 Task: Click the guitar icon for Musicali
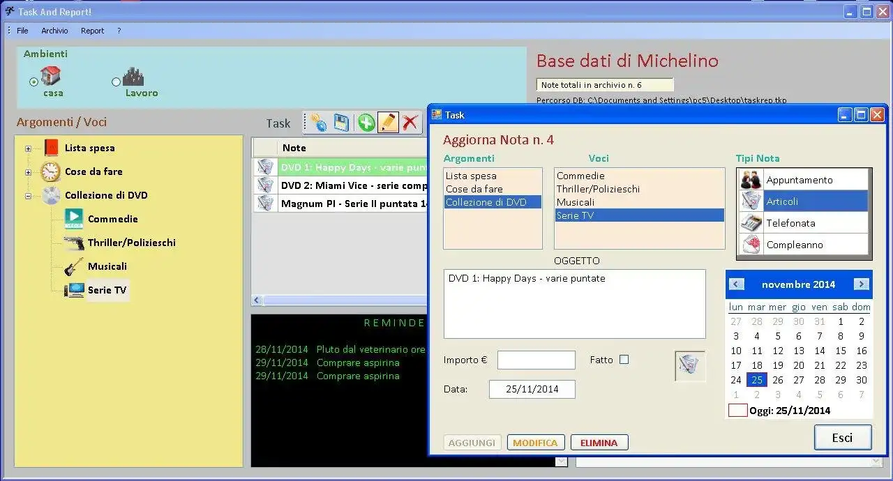pos(74,266)
